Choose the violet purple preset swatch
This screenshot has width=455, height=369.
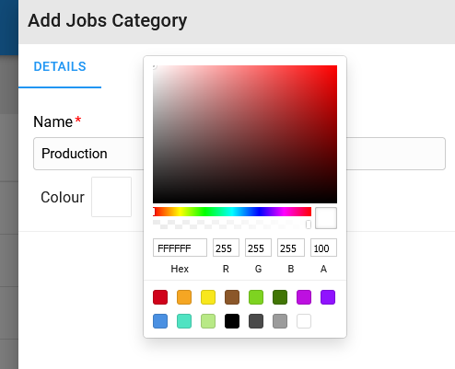click(x=328, y=297)
